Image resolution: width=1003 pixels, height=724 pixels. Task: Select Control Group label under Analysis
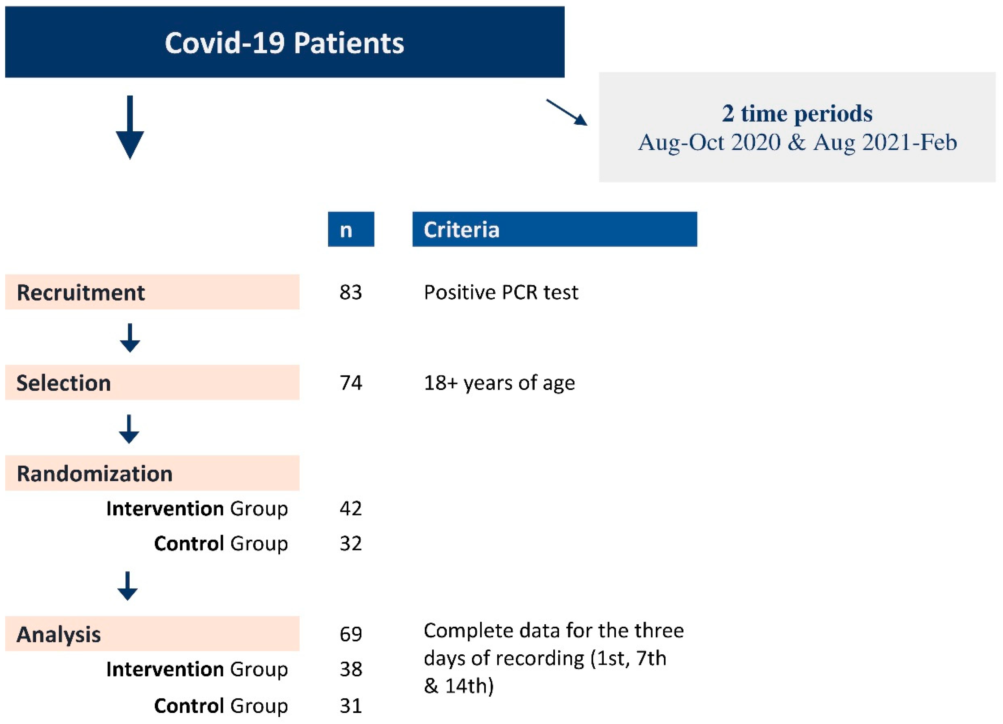pyautogui.click(x=221, y=706)
